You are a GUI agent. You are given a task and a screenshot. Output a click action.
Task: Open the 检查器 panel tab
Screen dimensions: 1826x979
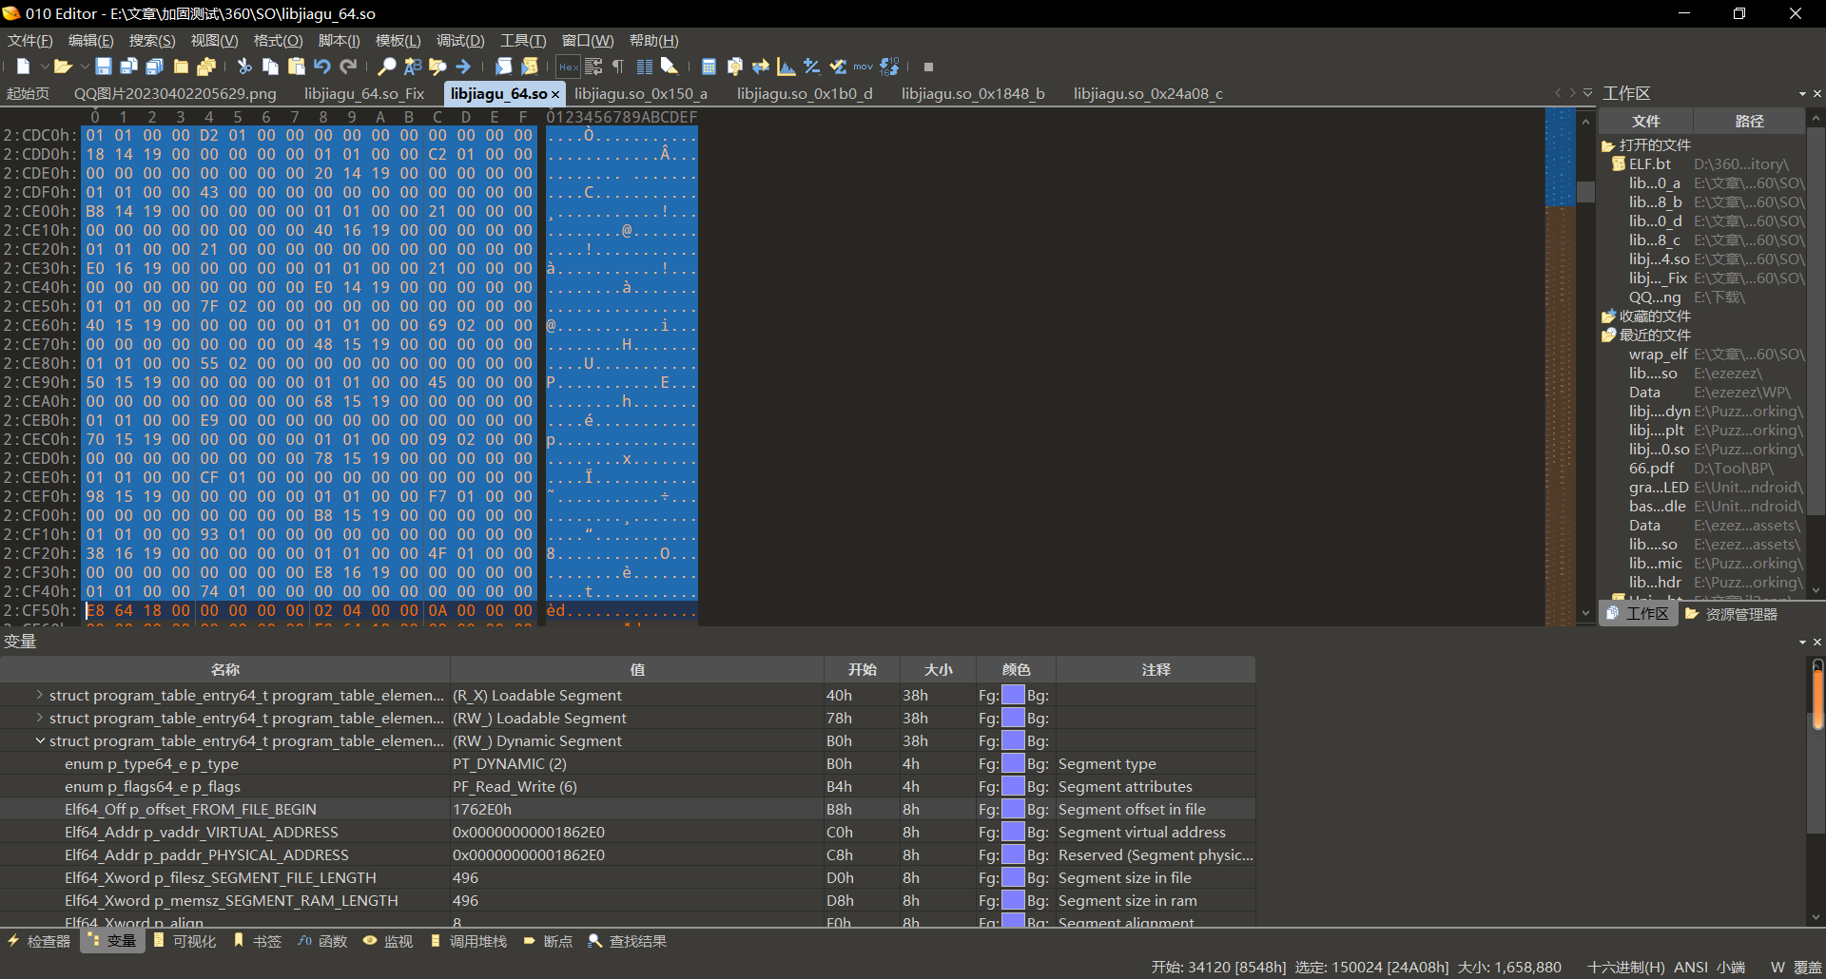coord(39,941)
